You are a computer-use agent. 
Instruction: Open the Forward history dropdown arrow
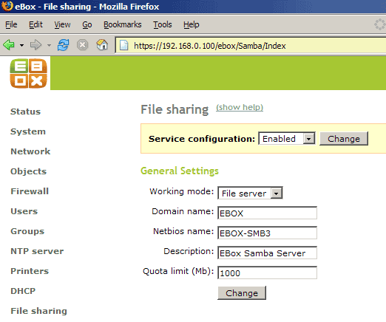point(49,45)
